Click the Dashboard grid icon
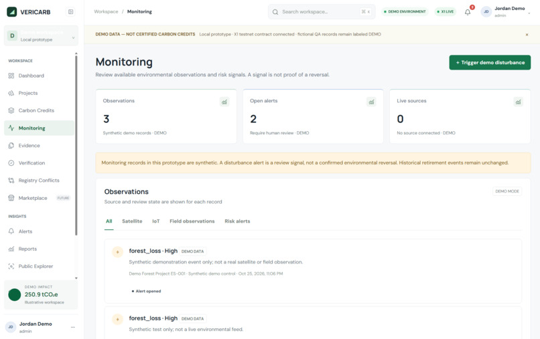The height and width of the screenshot is (339, 540). tap(11, 76)
